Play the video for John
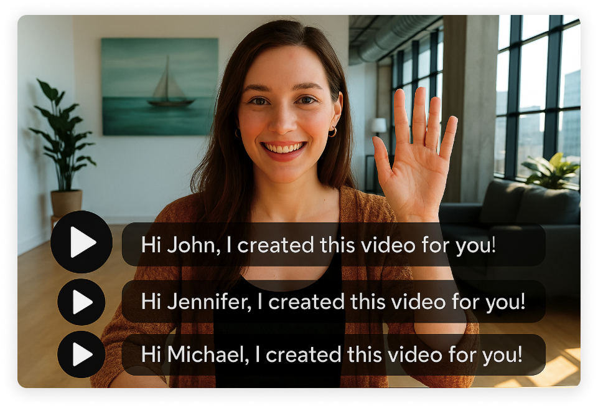598x408 pixels. [82, 242]
